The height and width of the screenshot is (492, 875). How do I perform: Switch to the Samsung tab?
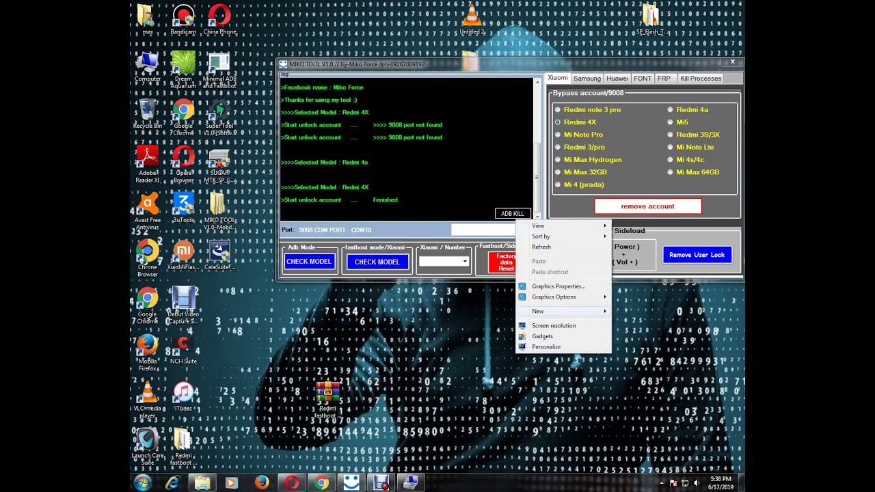[x=587, y=79]
